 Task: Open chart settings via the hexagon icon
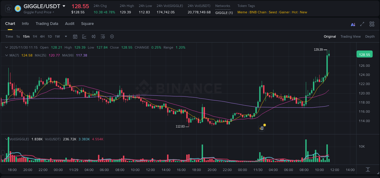112,36
